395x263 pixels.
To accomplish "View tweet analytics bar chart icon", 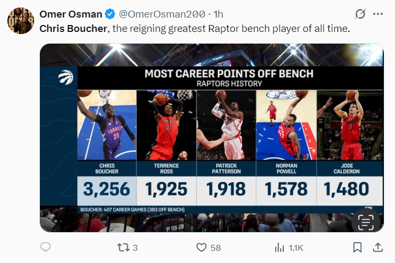I will pyautogui.click(x=279, y=247).
